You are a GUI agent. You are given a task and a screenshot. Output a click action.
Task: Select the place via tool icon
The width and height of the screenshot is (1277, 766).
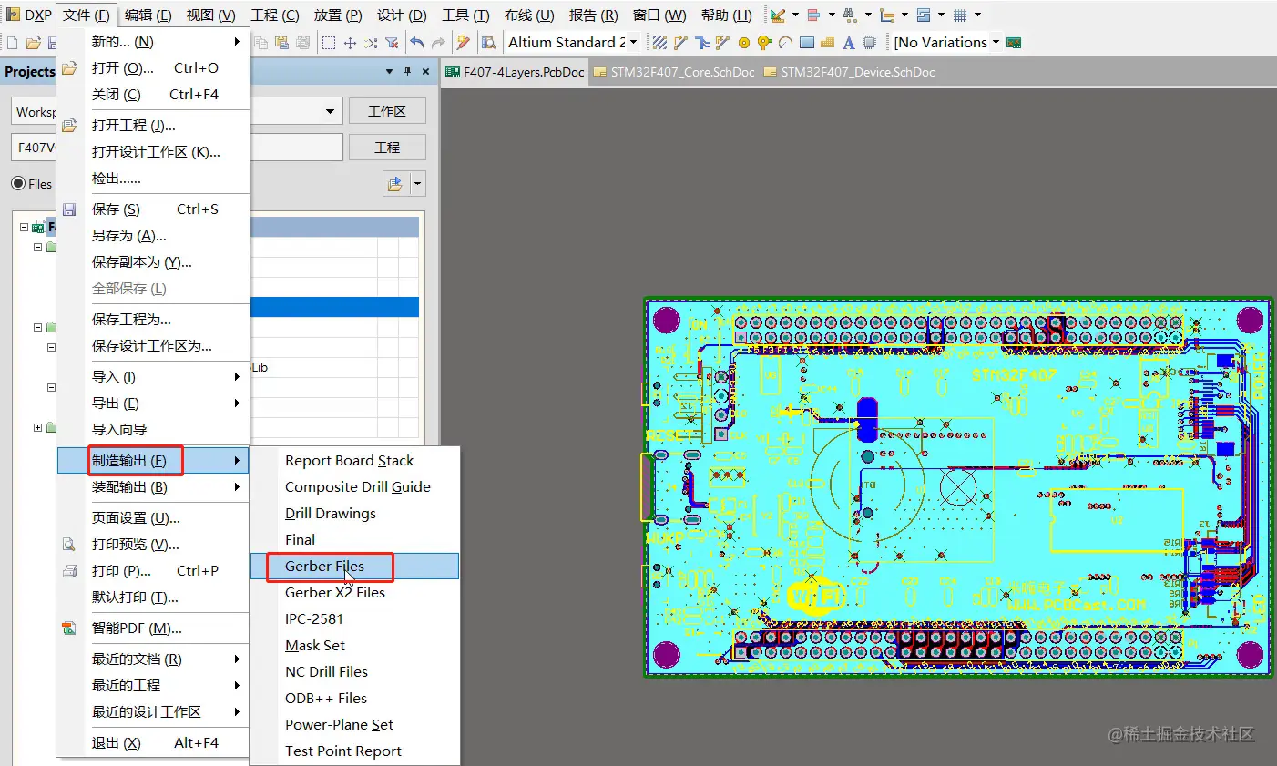pyautogui.click(x=764, y=42)
